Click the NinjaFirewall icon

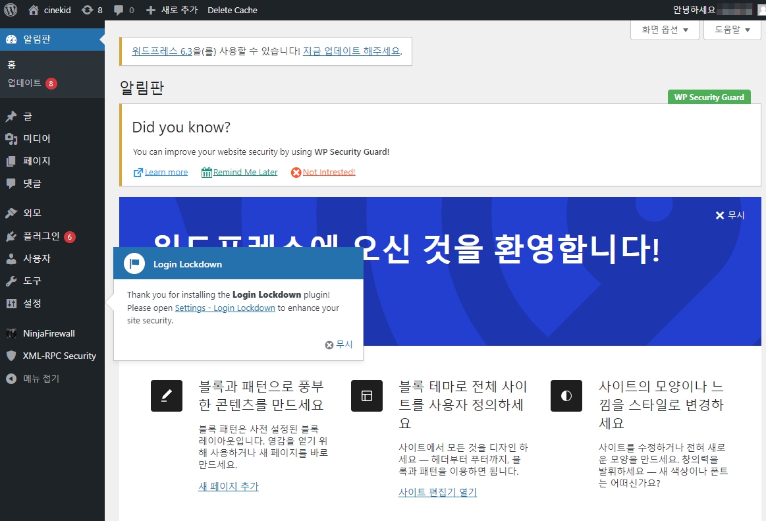(x=11, y=334)
